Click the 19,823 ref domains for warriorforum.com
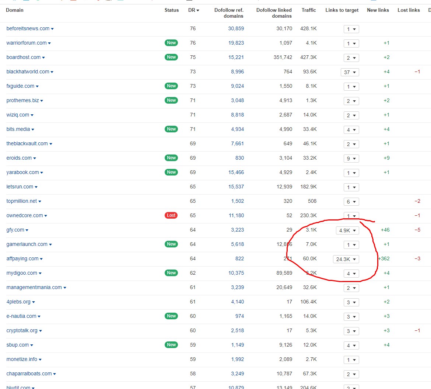Screen dimensions: 431x389 click(236, 43)
